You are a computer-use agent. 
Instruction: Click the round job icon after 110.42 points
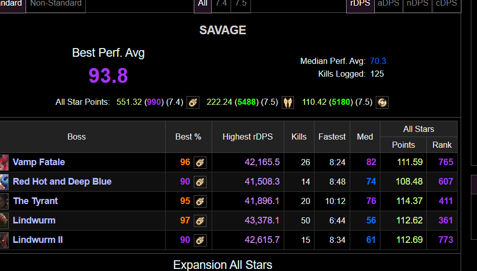[382, 102]
